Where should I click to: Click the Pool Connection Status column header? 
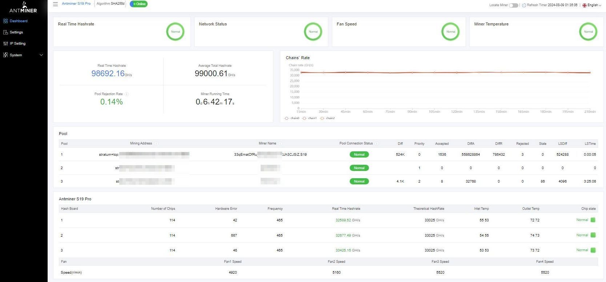point(356,143)
